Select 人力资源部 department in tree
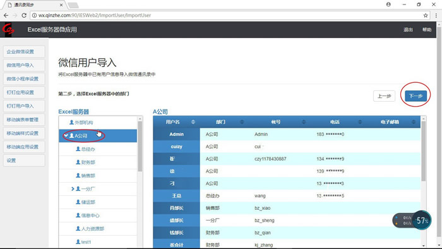Image resolution: width=442 pixels, height=249 pixels. tap(98, 228)
